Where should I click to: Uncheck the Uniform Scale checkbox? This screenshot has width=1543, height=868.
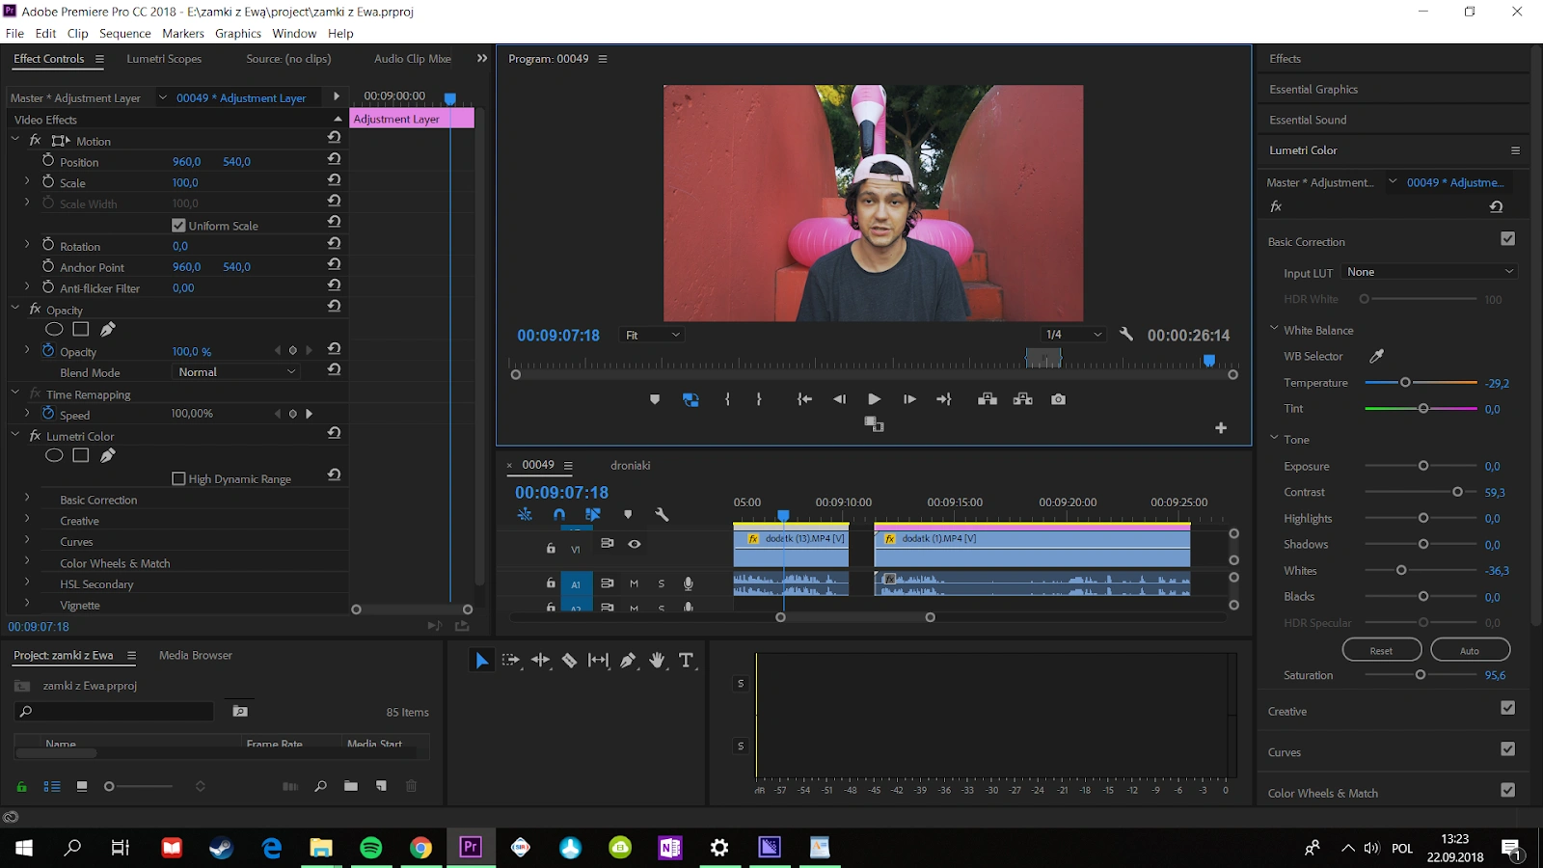(x=178, y=226)
